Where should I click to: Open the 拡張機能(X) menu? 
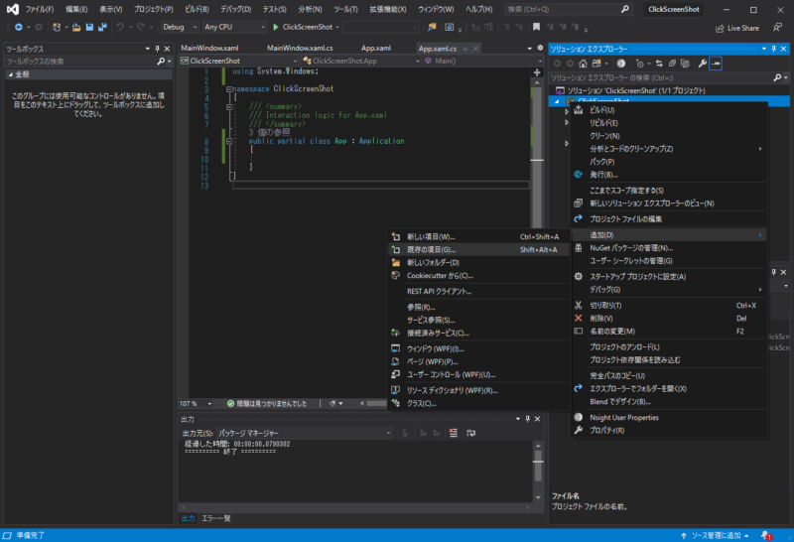click(388, 9)
